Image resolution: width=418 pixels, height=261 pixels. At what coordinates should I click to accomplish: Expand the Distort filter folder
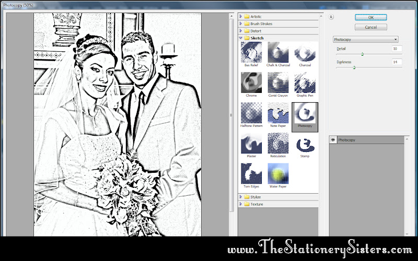pyautogui.click(x=240, y=31)
